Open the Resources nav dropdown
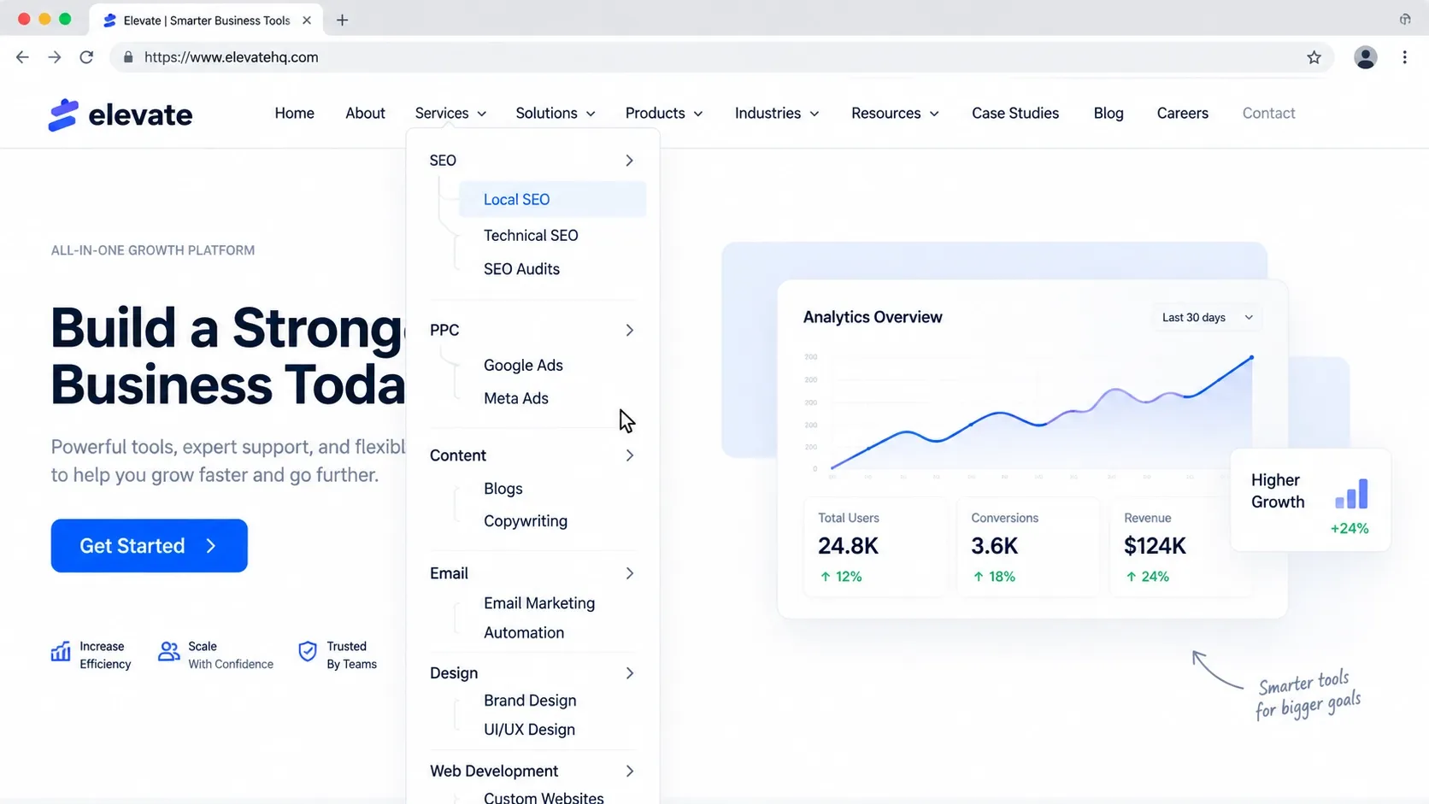This screenshot has width=1429, height=804. pyautogui.click(x=895, y=113)
